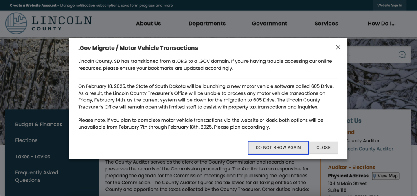Click the Lincoln County logo

coord(49,23)
